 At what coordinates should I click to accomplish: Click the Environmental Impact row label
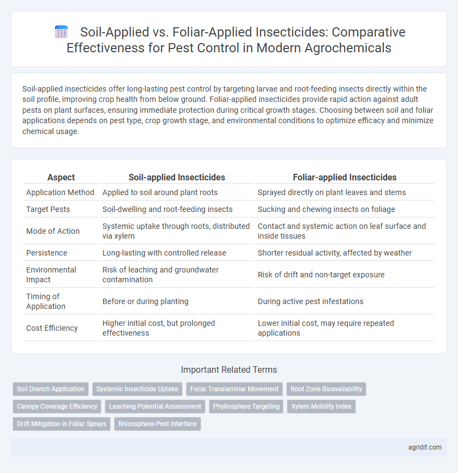[x=51, y=275]
